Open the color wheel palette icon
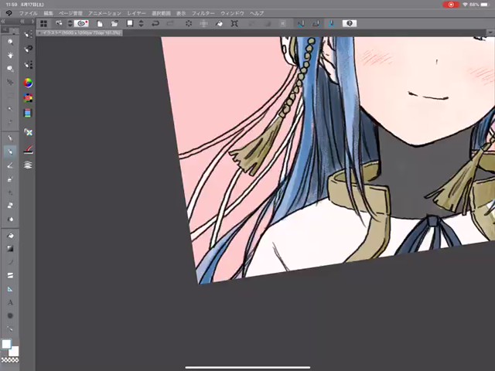495x371 pixels. [28, 83]
